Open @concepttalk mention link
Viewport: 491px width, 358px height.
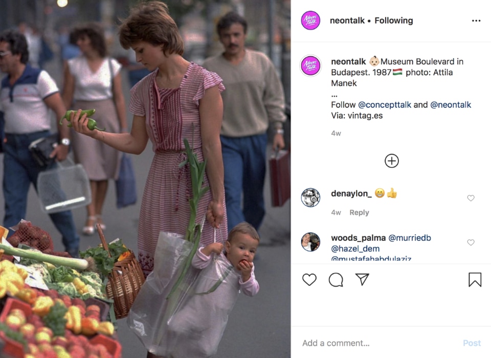[384, 105]
